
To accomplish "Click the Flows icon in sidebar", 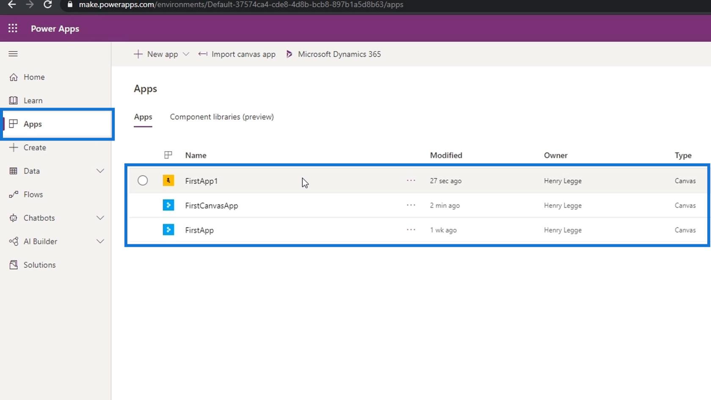I will pyautogui.click(x=14, y=194).
